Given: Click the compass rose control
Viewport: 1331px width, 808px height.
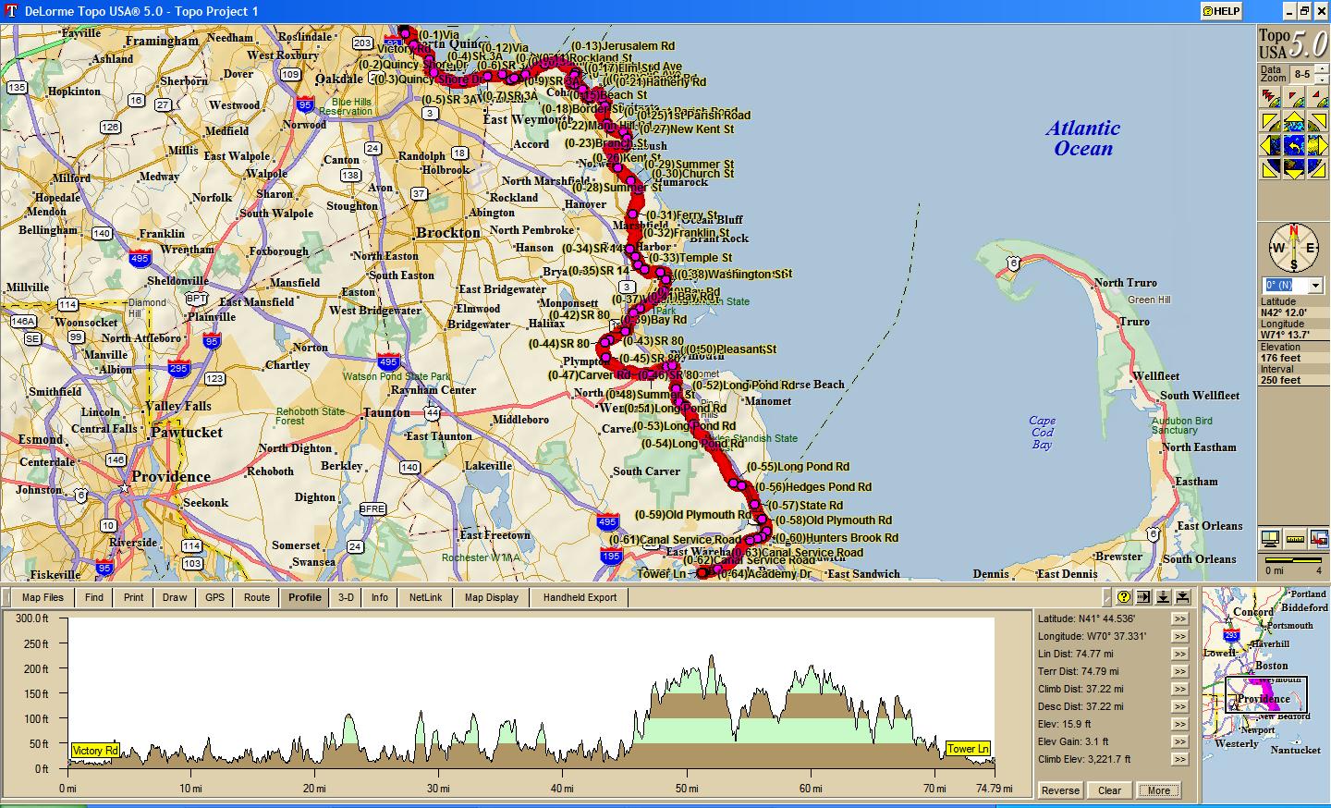Looking at the screenshot, I should [1294, 247].
